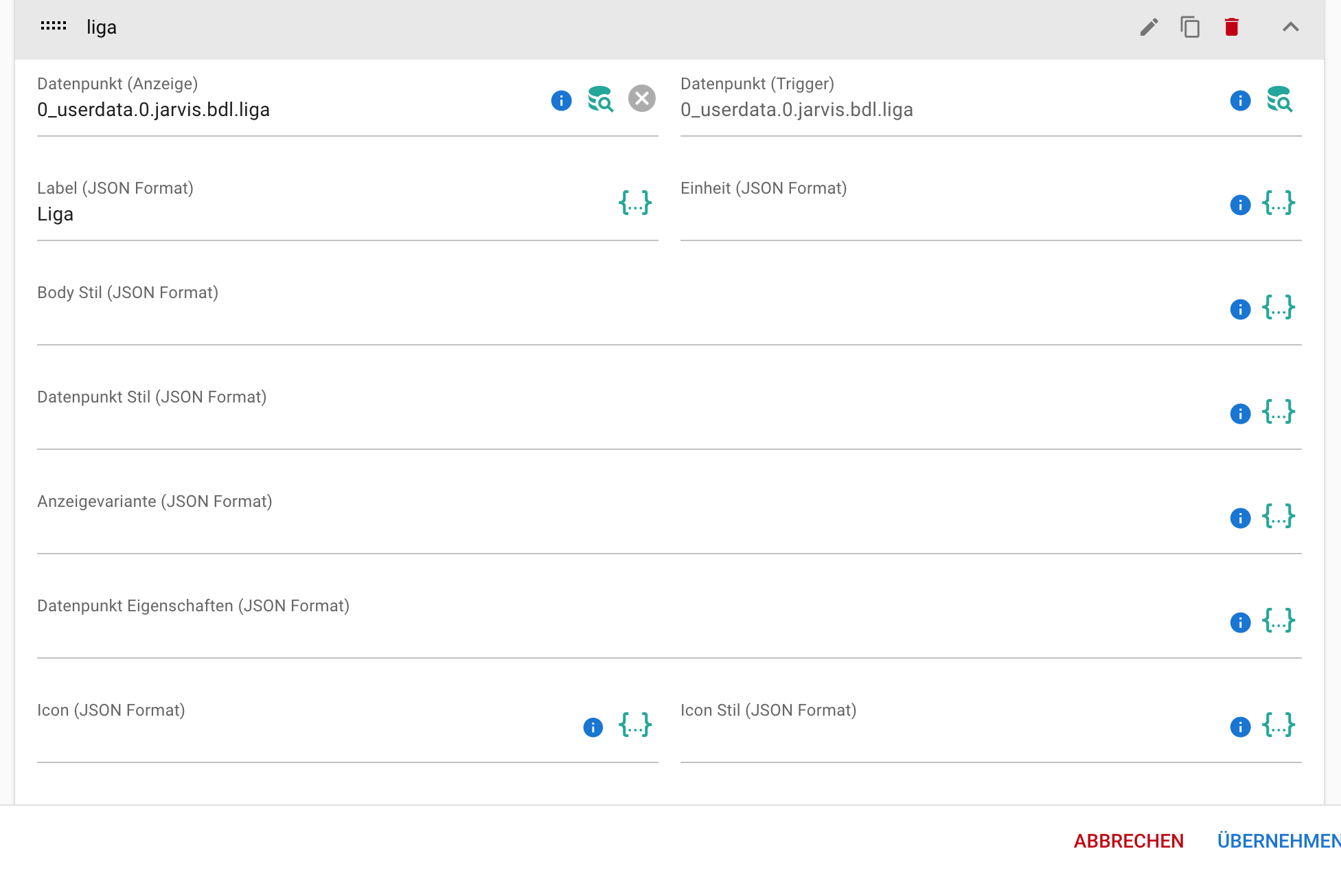Show info for Icon Stil field
This screenshot has width=1341, height=873.
click(1240, 727)
